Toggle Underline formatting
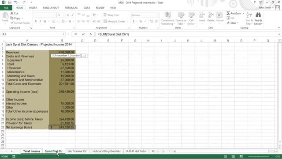282x159 pixels. 45,21
